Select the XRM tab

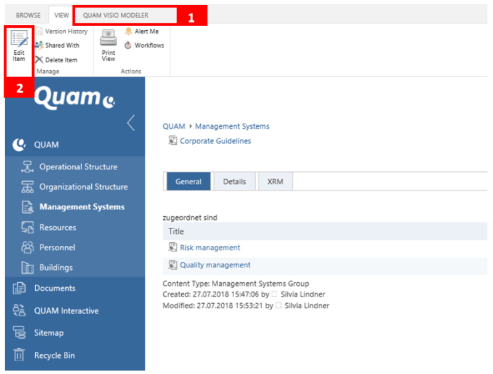click(275, 181)
